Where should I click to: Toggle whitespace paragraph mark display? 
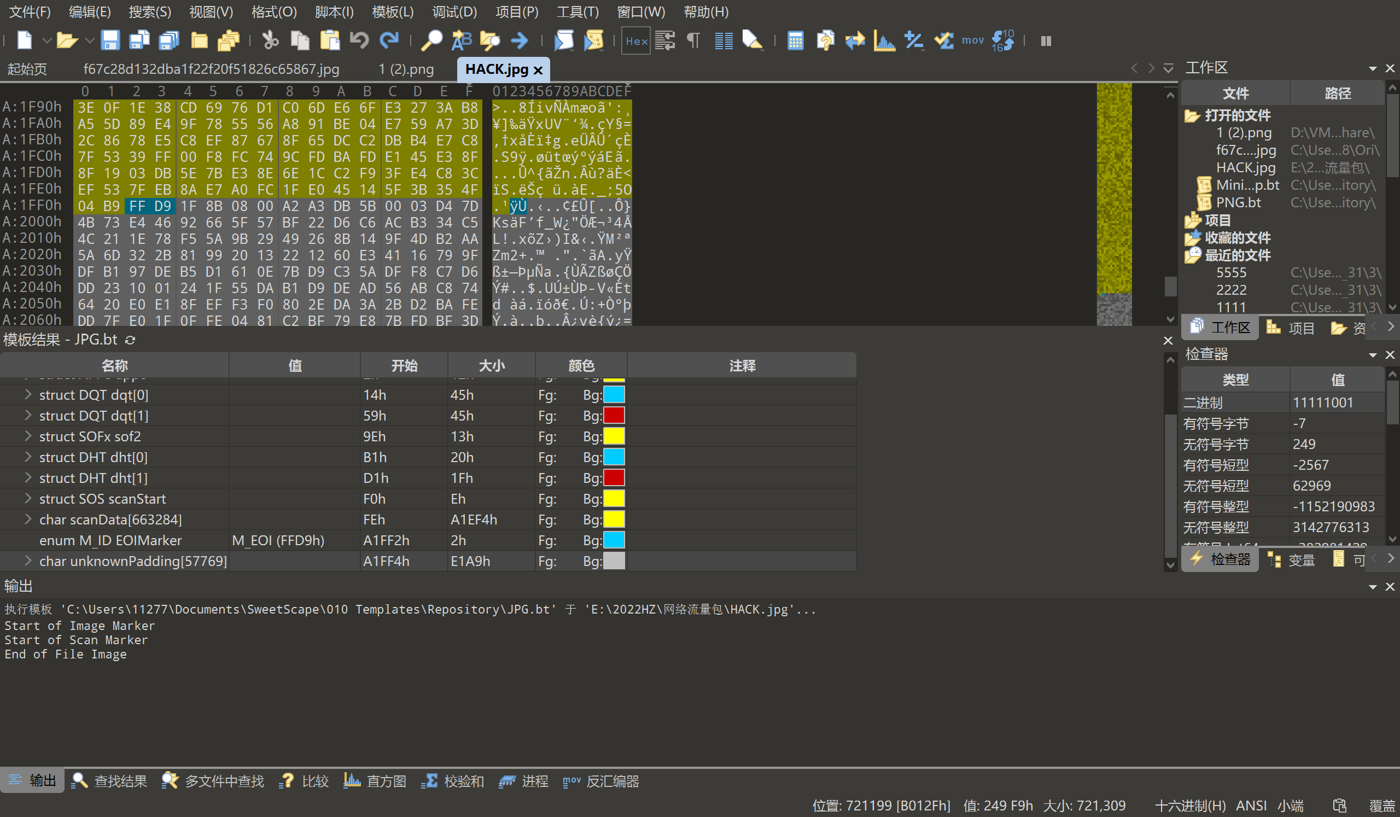tap(693, 40)
